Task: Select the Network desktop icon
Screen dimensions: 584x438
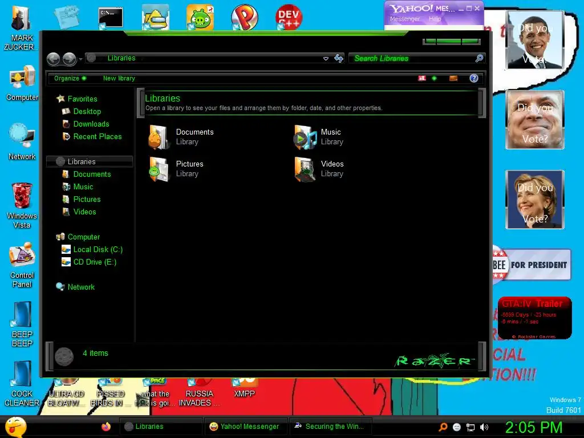Action: tap(22, 142)
